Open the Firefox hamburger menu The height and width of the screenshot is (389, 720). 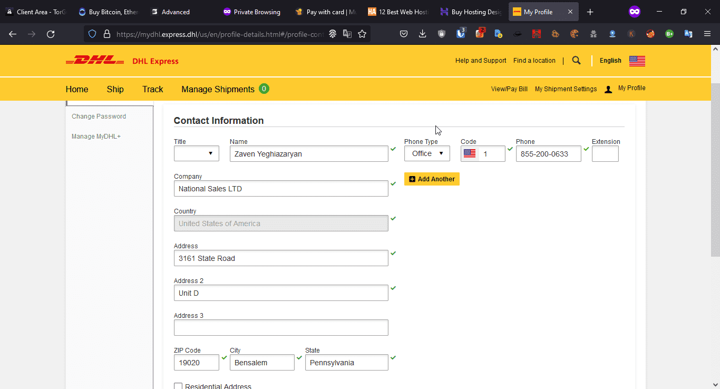pos(707,34)
